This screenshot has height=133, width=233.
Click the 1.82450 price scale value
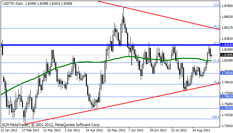(227, 50)
